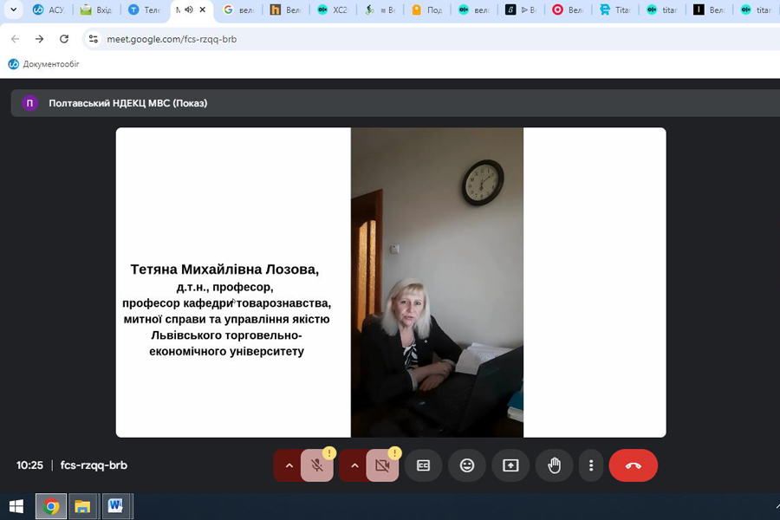Expand audio settings chevron beside microphone
Screen dimensions: 780x520
coord(289,466)
